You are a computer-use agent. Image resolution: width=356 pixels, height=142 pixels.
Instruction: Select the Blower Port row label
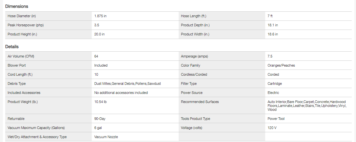(x=17, y=65)
